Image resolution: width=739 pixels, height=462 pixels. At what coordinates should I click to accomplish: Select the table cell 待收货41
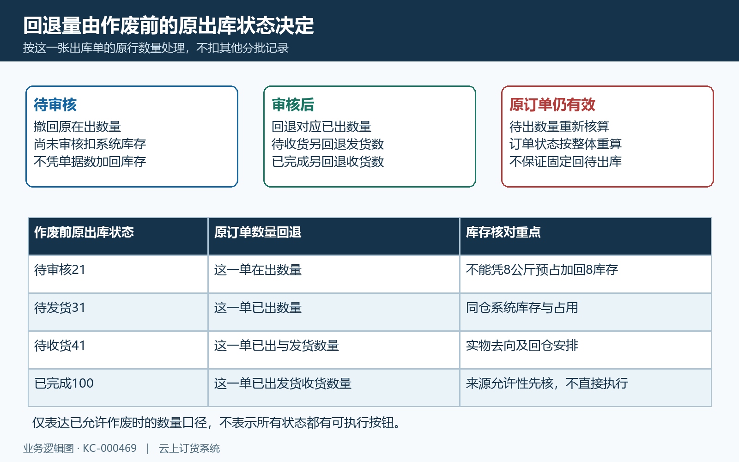pos(118,350)
